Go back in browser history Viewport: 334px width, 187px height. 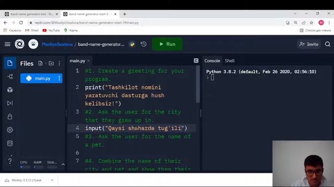(x=5, y=22)
